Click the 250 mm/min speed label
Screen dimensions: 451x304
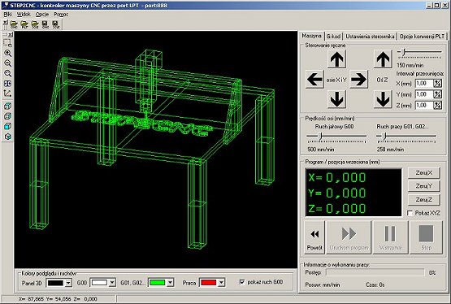pos(390,150)
